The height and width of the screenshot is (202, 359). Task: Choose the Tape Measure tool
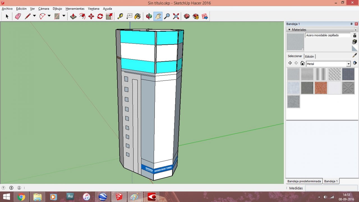(x=120, y=16)
